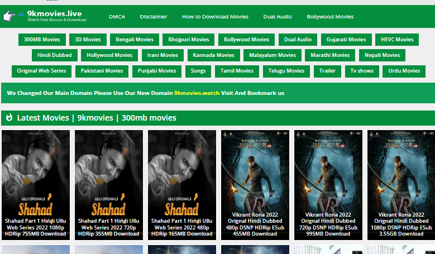This screenshot has width=435, height=254.
Task: Open the green Dual Audio category button
Action: pyautogui.click(x=298, y=40)
